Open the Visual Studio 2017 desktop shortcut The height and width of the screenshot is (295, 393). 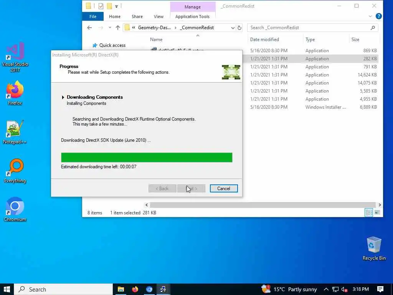click(x=15, y=57)
